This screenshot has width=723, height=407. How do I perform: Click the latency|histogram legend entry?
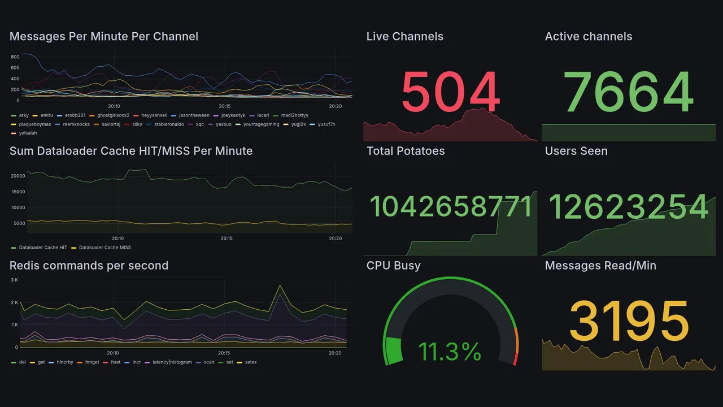pyautogui.click(x=168, y=362)
